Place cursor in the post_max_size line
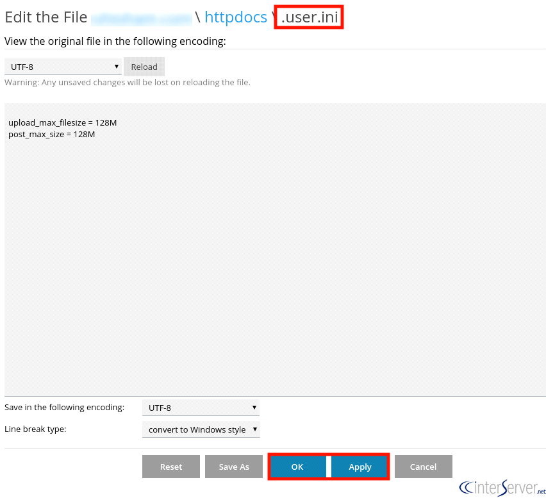Viewport: 546px width, 498px height. click(51, 135)
